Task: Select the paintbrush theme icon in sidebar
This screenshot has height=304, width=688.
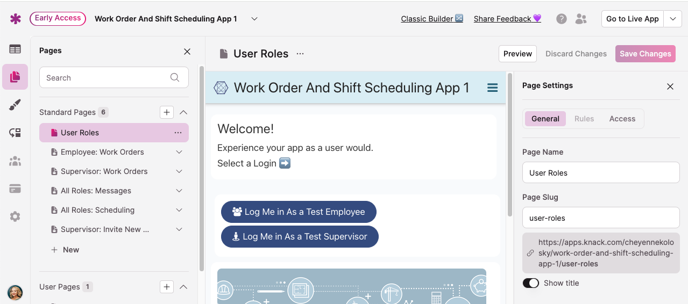Action: 15,105
